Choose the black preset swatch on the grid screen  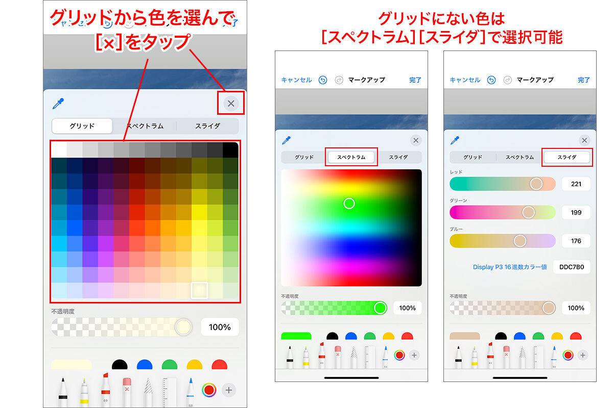(x=120, y=364)
